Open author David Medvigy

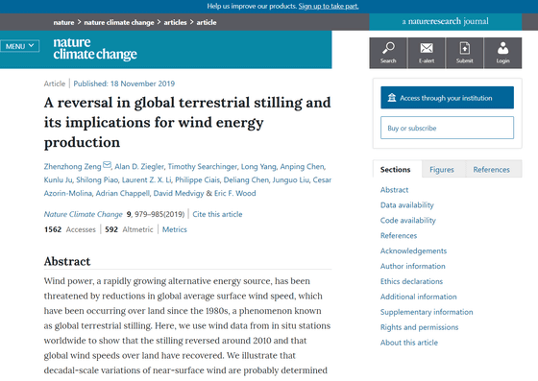click(x=179, y=193)
